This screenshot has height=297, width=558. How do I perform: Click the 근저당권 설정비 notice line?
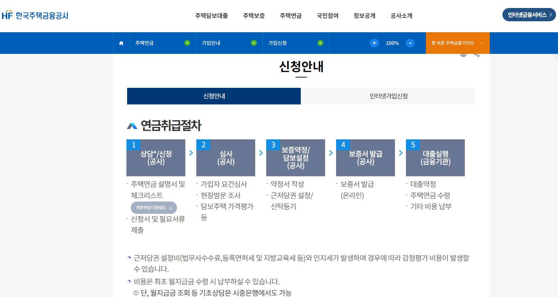point(301,263)
